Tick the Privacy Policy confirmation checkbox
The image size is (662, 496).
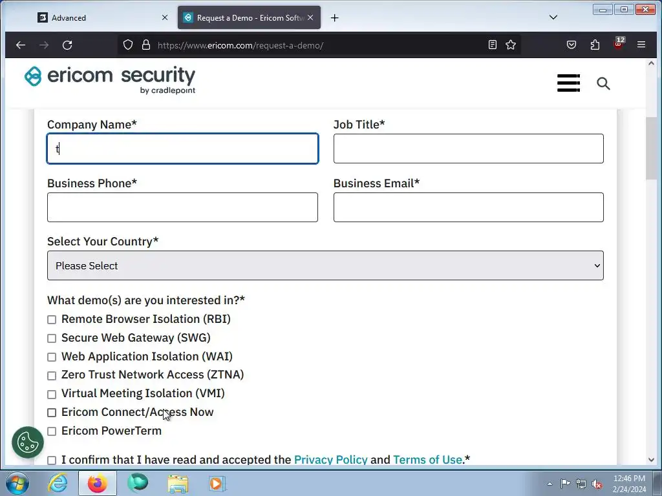click(52, 460)
